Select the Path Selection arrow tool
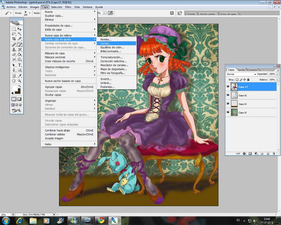Screen dimensions: 281x225 14,65
